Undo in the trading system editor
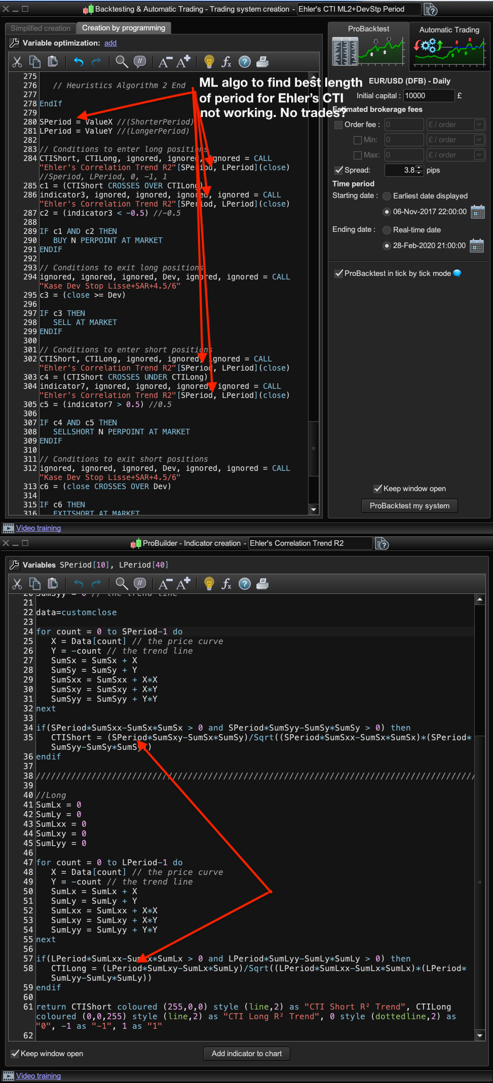Screen dimensions: 493x1083 click(x=79, y=62)
